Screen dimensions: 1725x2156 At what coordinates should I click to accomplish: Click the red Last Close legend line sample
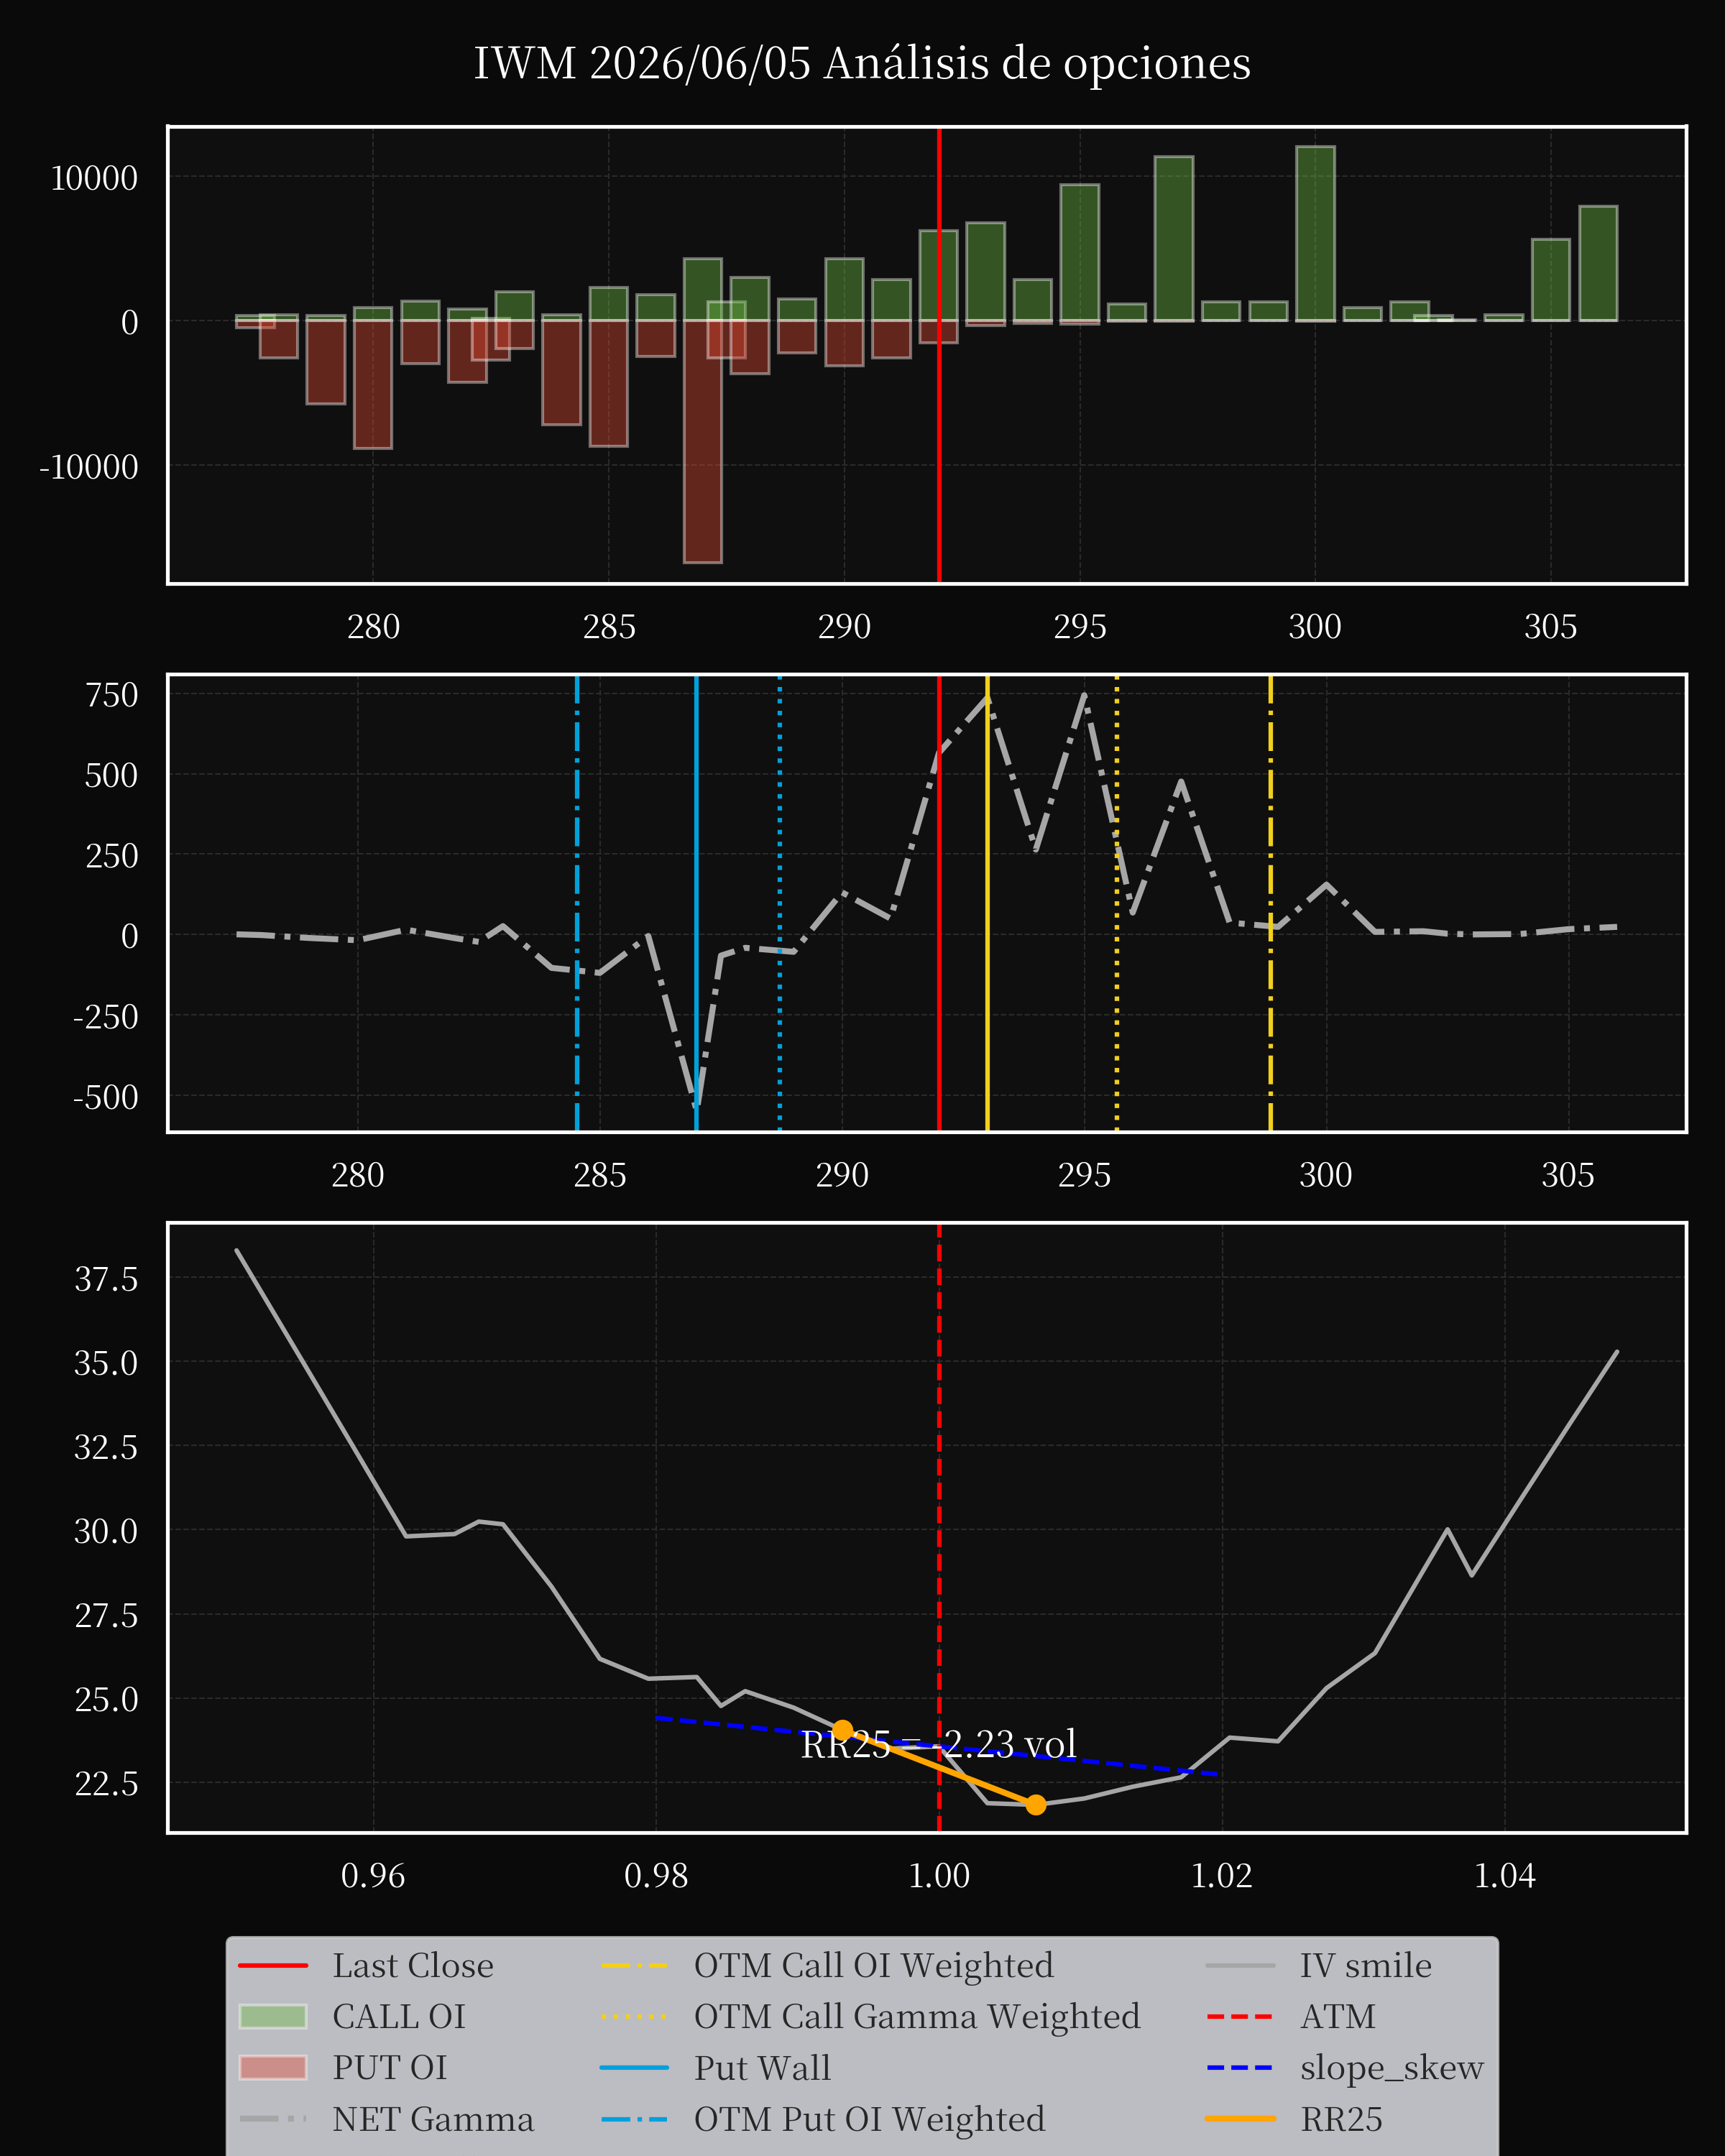click(x=273, y=1965)
